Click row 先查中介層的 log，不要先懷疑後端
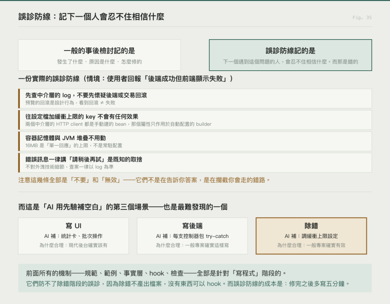 tap(195, 98)
